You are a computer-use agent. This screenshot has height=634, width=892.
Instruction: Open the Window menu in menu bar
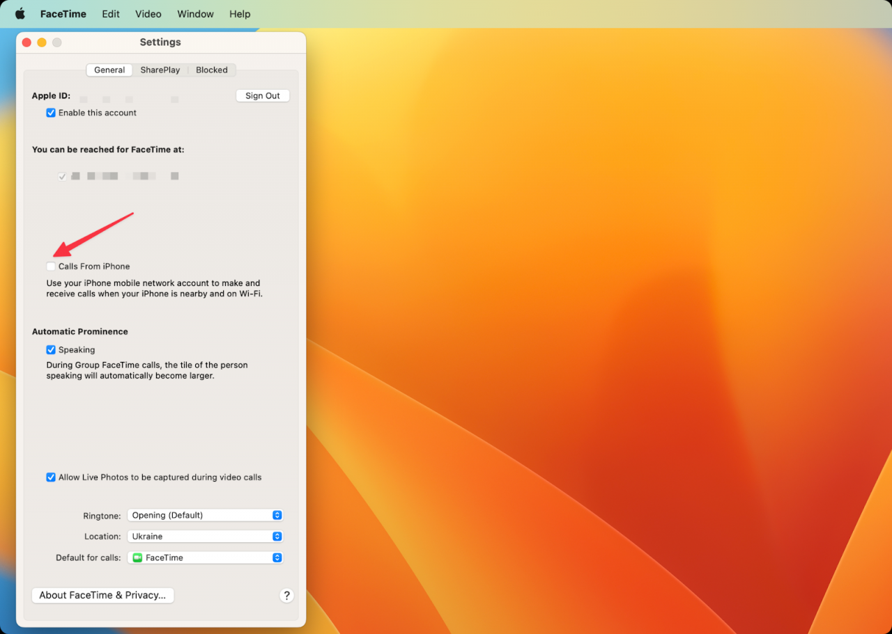[195, 14]
